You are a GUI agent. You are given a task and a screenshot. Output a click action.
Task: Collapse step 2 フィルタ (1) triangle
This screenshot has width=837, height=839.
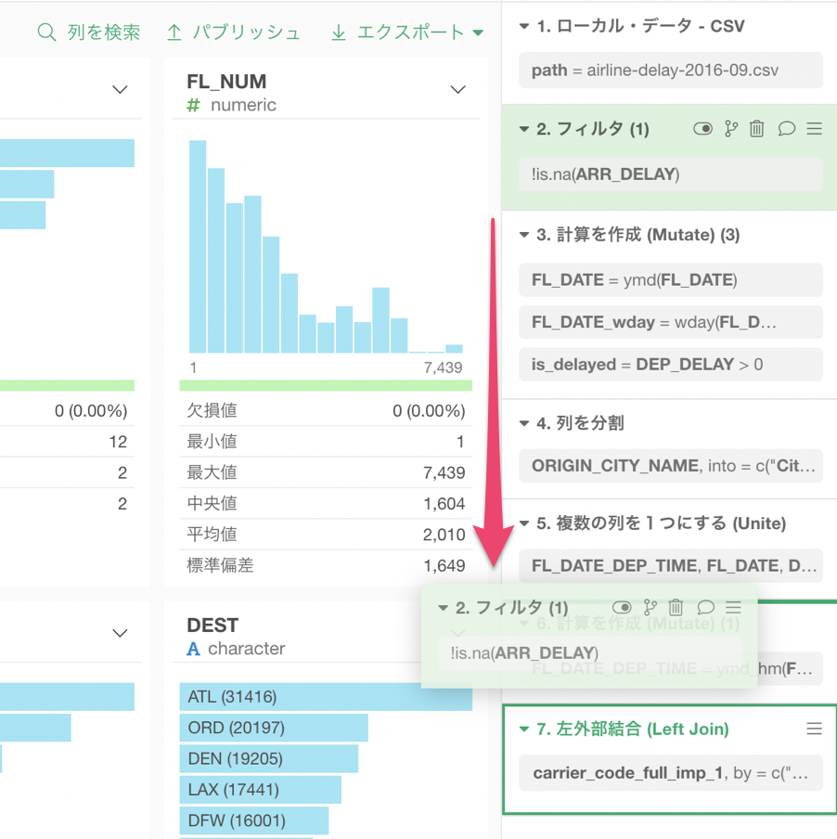click(x=524, y=129)
